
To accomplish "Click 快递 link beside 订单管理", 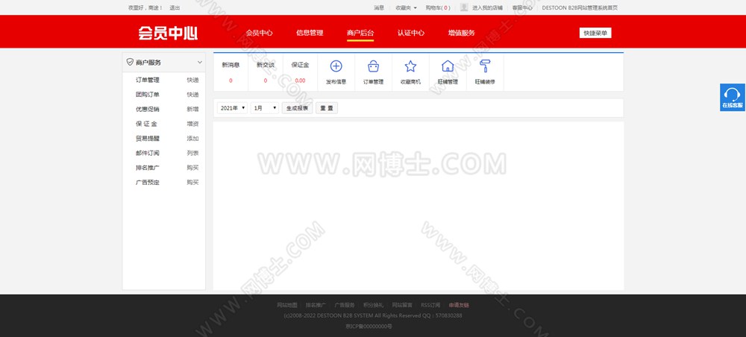I will tap(192, 80).
